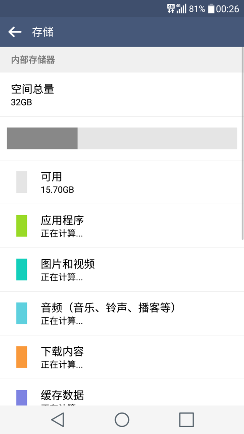Screen dimensions: 244x434
Task: Tap the 空间总量 32GB row
Action: click(x=122, y=95)
